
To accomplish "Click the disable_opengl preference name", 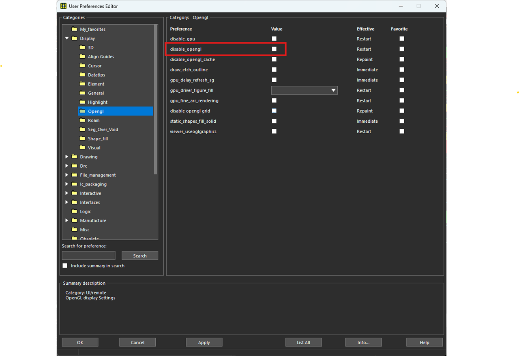I will pos(186,49).
